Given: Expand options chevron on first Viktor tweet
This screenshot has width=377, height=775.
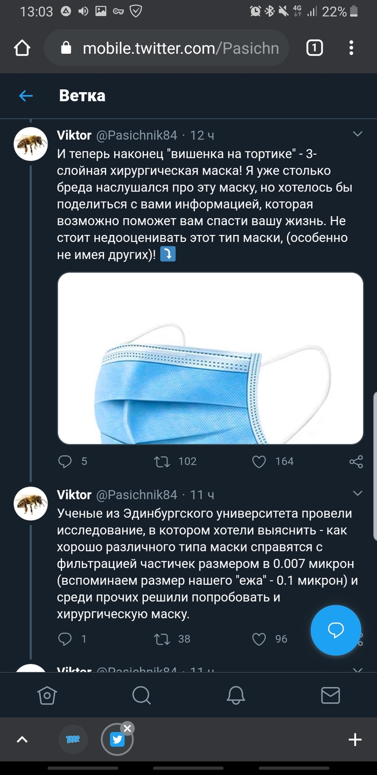Looking at the screenshot, I should click(357, 133).
